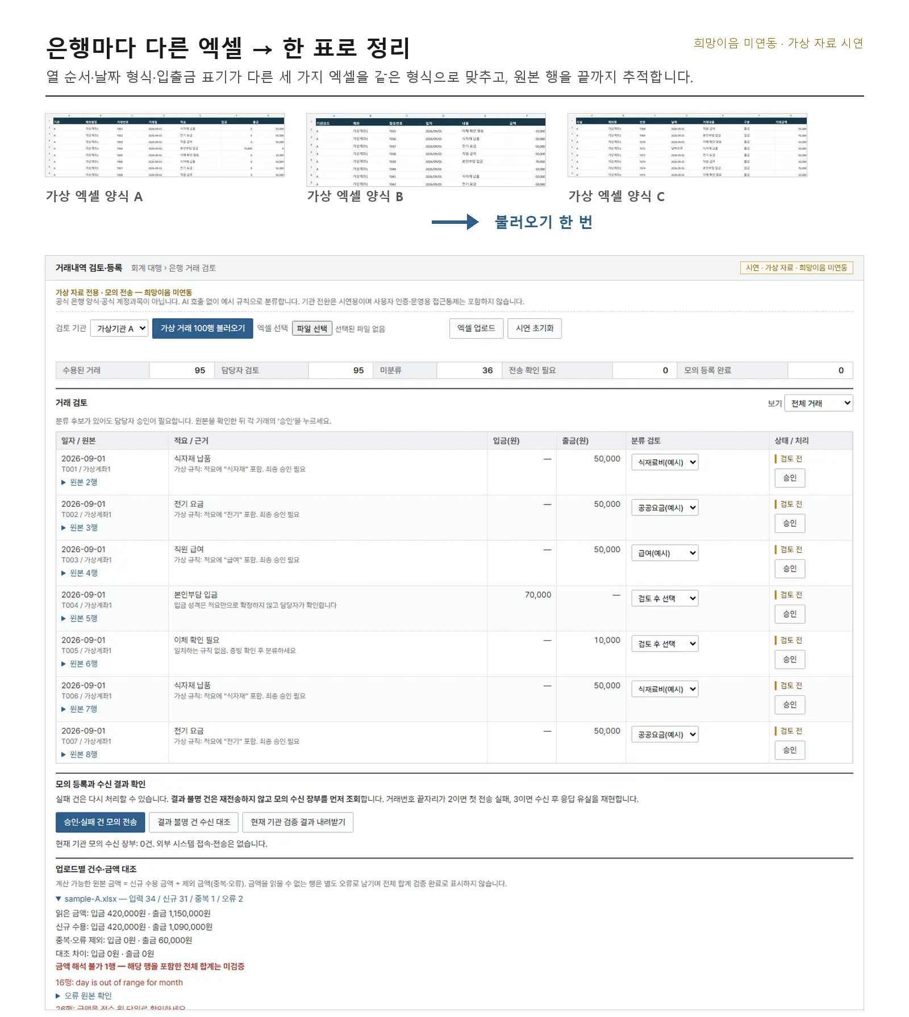Expand 원본 7행 source row detail
909x1017 pixels.
[x=80, y=709]
